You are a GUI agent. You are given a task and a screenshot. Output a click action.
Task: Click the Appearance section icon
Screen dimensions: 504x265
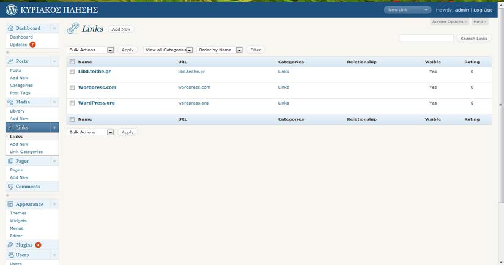(x=10, y=204)
